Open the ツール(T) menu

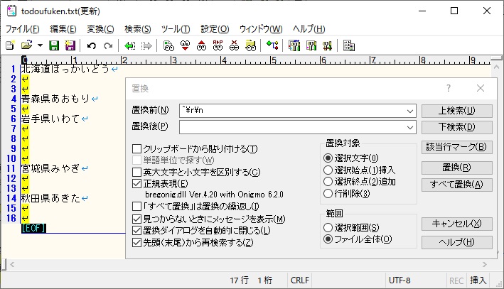click(x=176, y=29)
